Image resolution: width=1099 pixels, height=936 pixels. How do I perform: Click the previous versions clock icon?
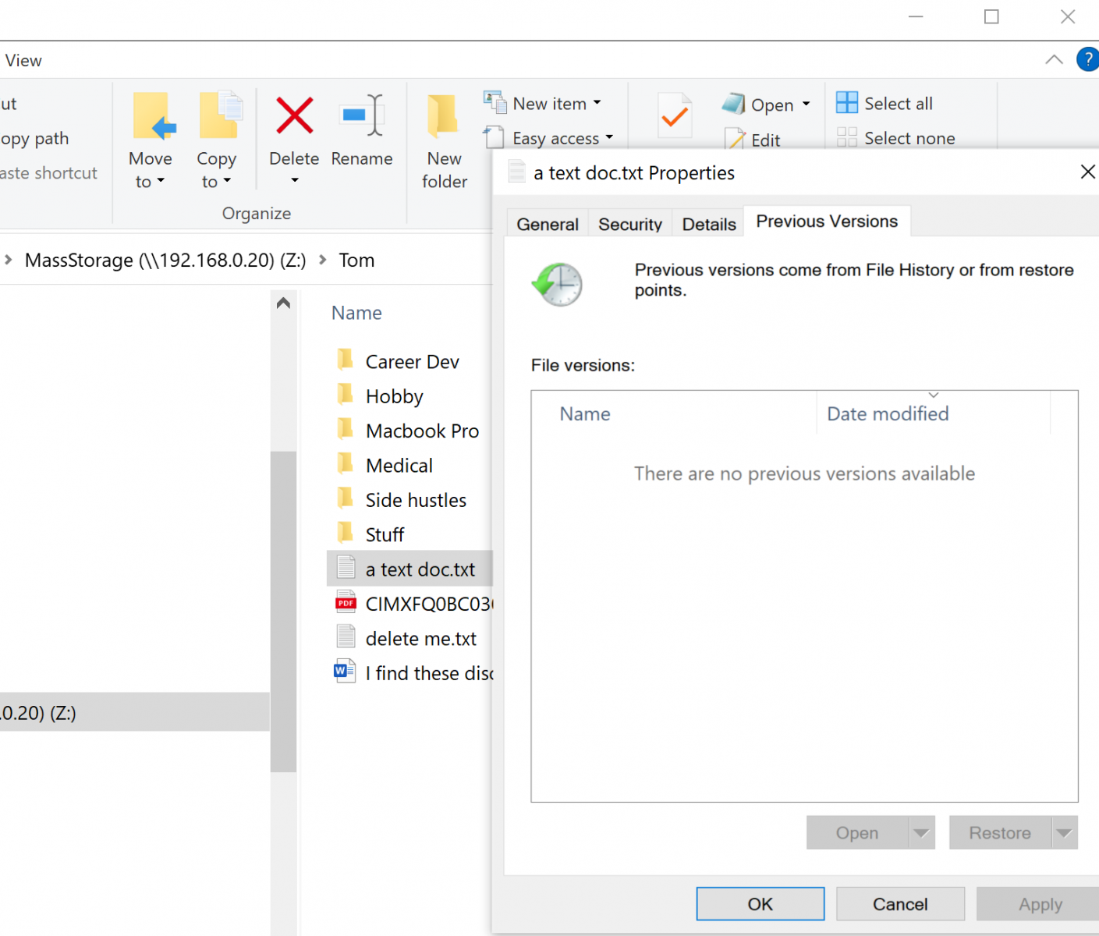[x=558, y=284]
